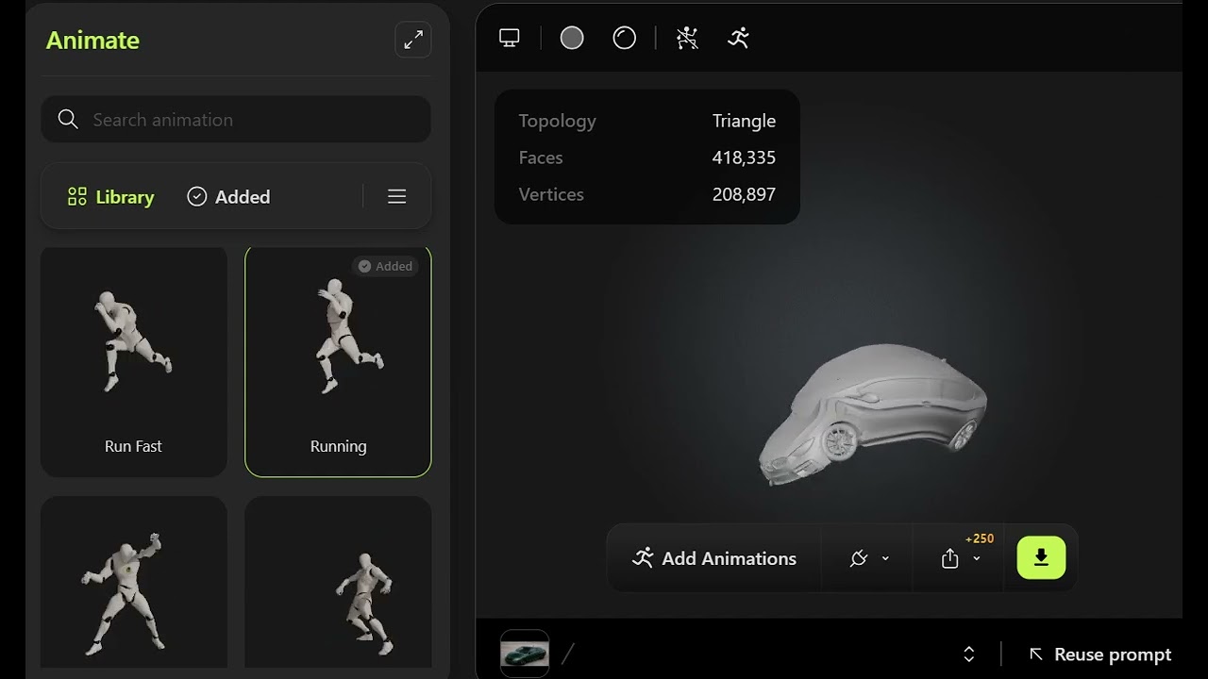The height and width of the screenshot is (679, 1208).
Task: Select the green car thumbnail
Action: point(525,654)
